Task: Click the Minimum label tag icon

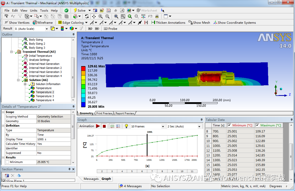Action: pos(97,29)
